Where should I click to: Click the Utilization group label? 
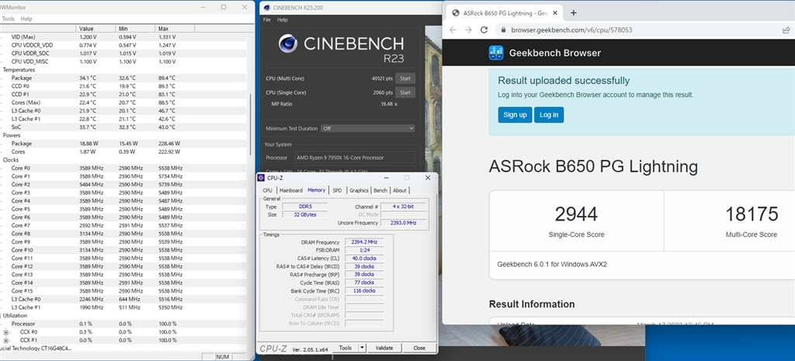pos(15,315)
